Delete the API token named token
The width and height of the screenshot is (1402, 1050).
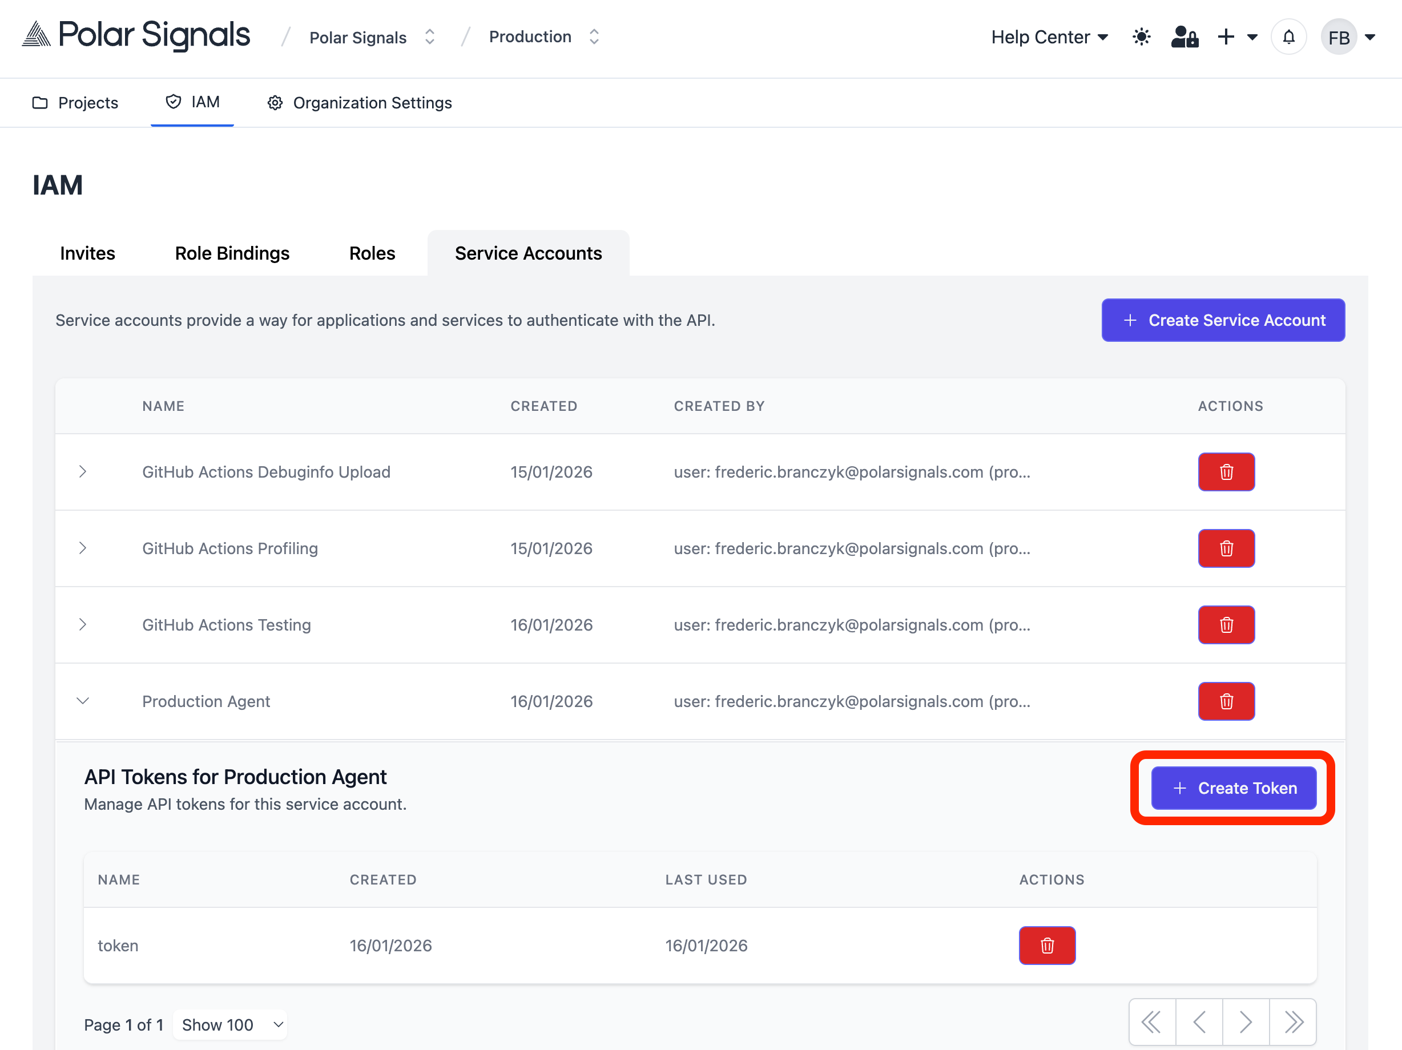(x=1046, y=946)
